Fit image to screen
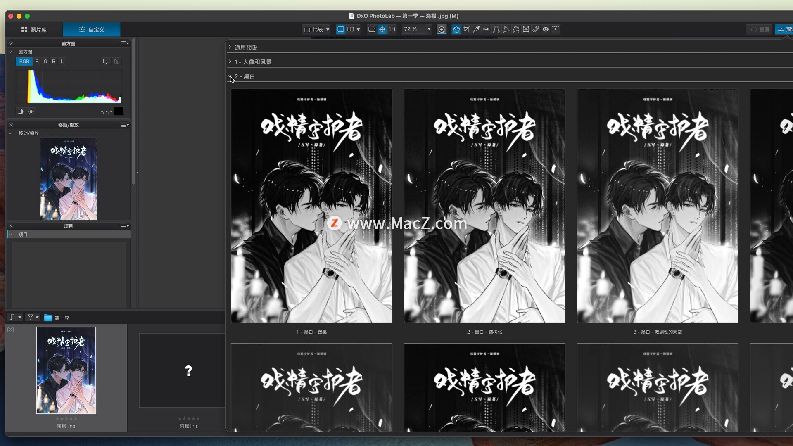The image size is (793, 446). point(372,29)
